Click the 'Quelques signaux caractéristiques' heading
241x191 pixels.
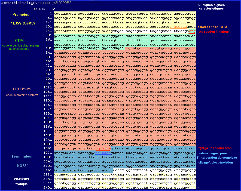tap(212, 7)
